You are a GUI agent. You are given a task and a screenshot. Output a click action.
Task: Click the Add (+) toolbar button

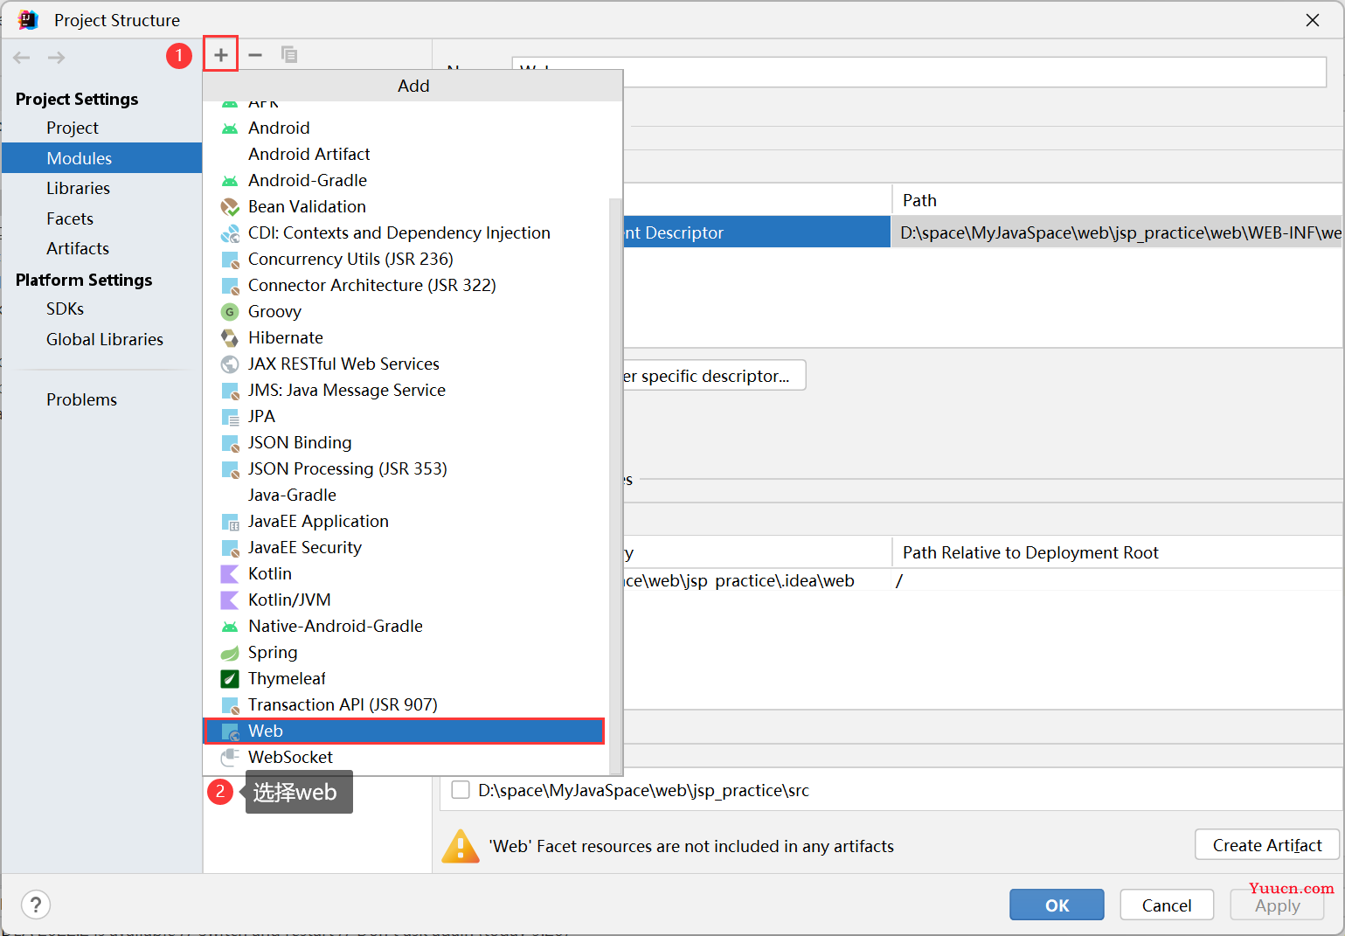(x=221, y=55)
